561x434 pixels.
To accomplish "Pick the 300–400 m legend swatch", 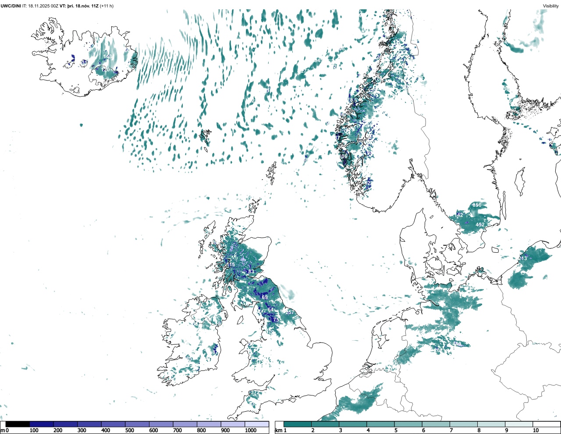I will coord(89,424).
